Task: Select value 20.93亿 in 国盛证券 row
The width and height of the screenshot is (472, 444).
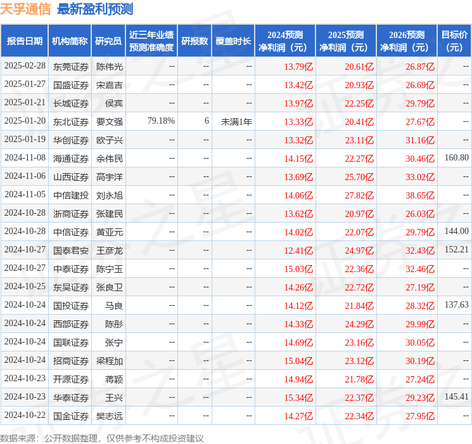Action: pyautogui.click(x=359, y=85)
